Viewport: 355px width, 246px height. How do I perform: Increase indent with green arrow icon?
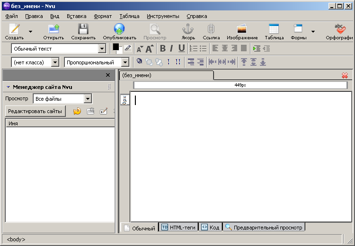257,48
